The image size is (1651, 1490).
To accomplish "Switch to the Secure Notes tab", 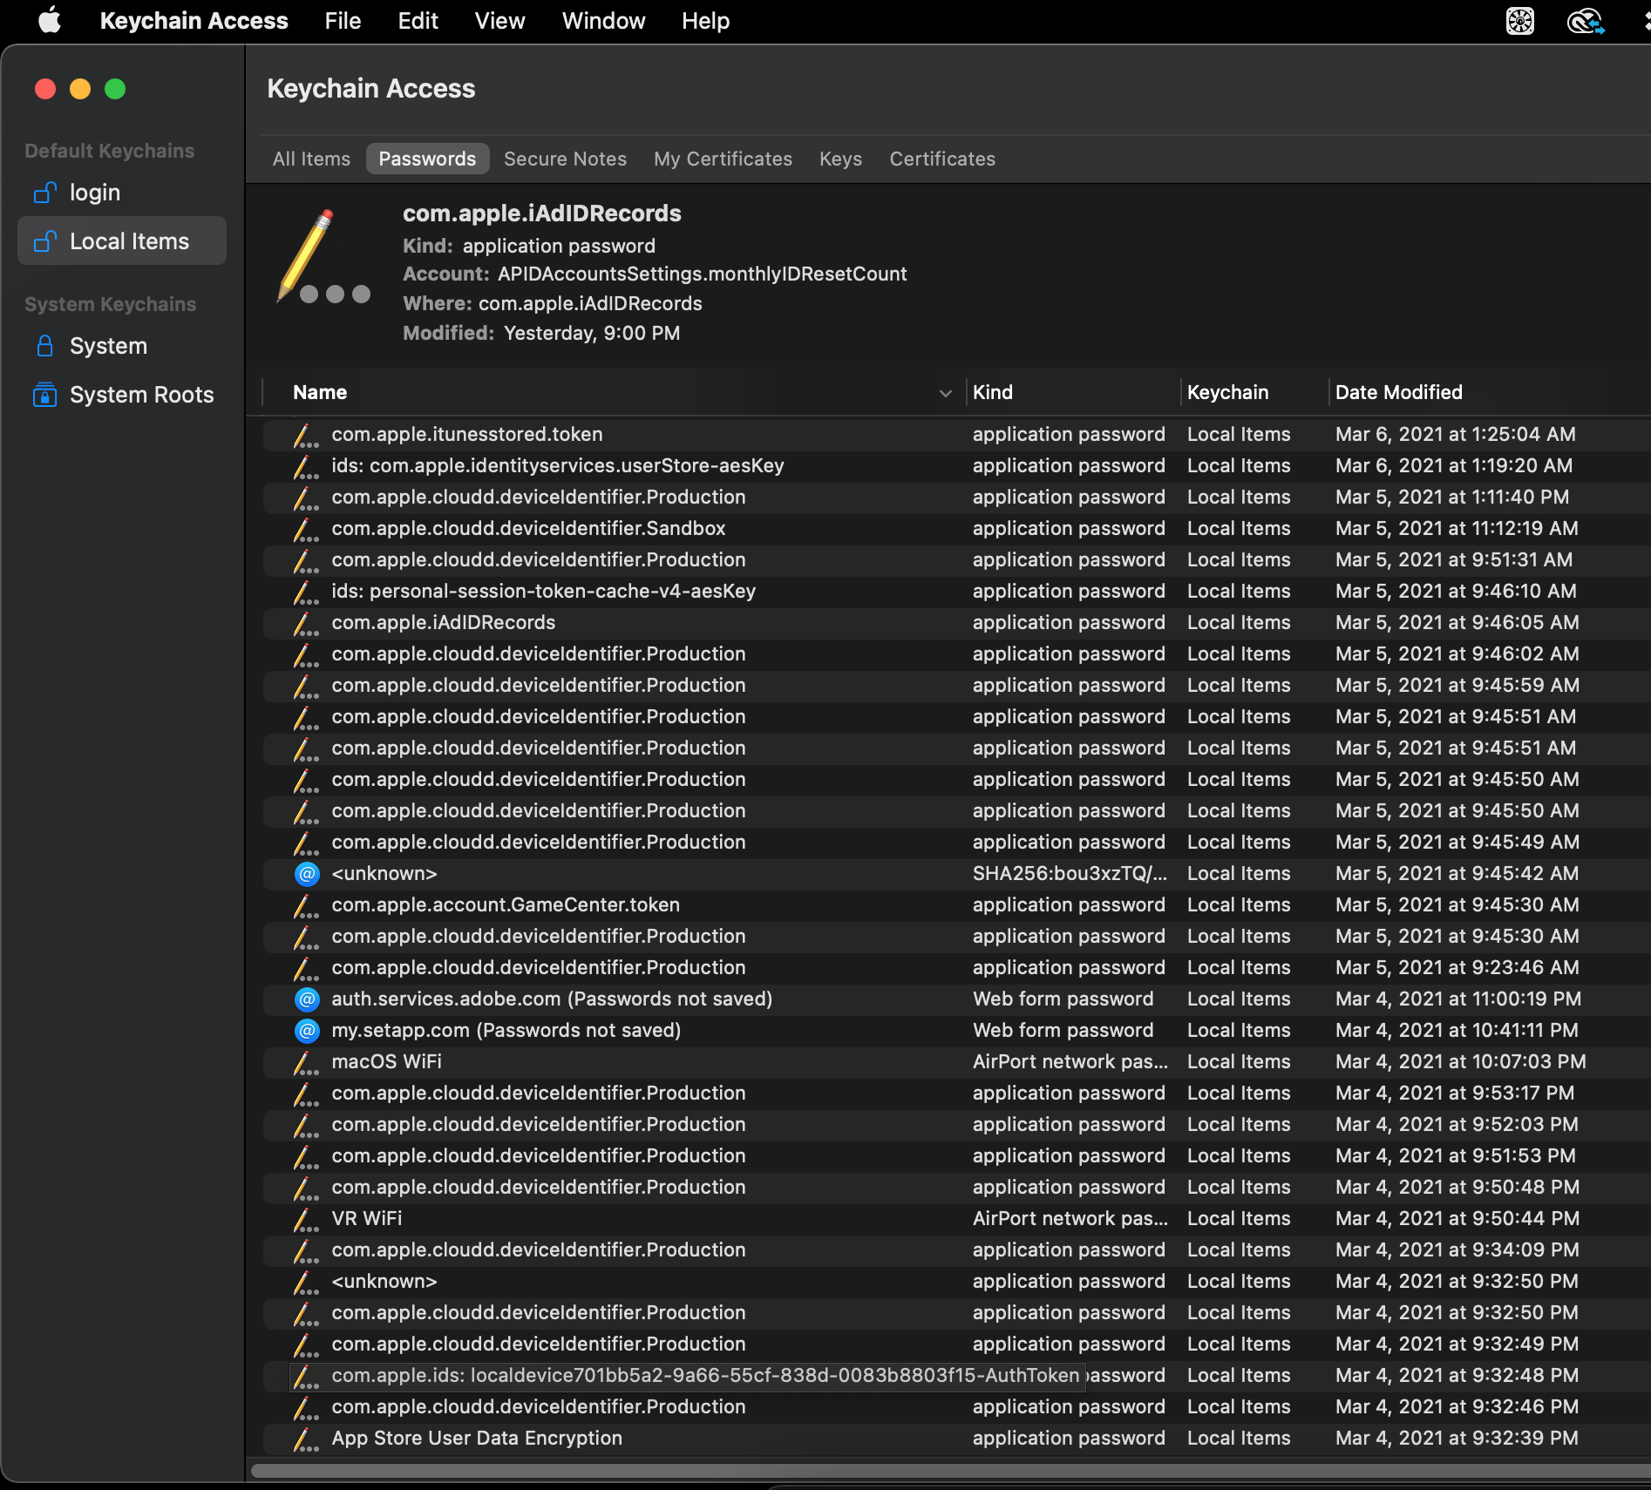I will tap(565, 159).
